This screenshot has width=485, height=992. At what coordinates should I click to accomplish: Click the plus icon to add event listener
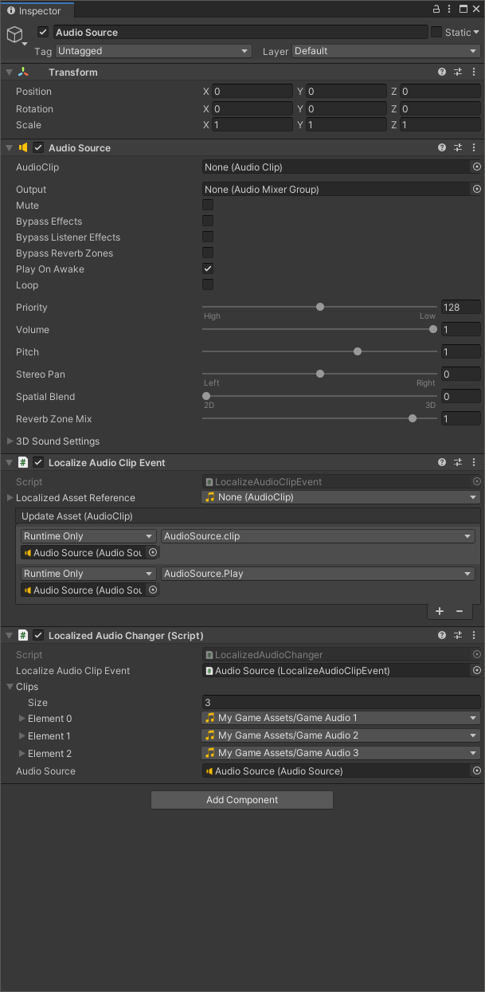(x=440, y=611)
